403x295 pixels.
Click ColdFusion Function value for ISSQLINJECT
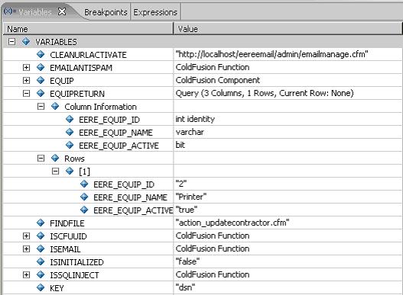(213, 274)
